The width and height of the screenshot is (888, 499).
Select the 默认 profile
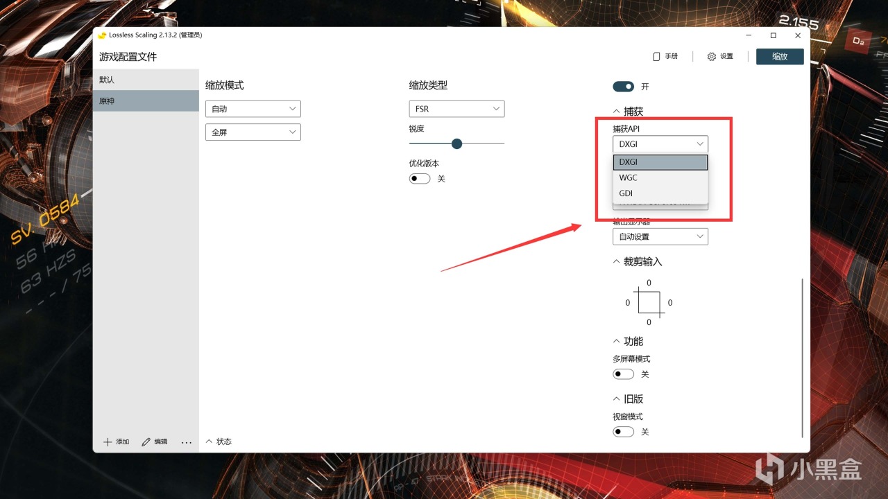(146, 80)
